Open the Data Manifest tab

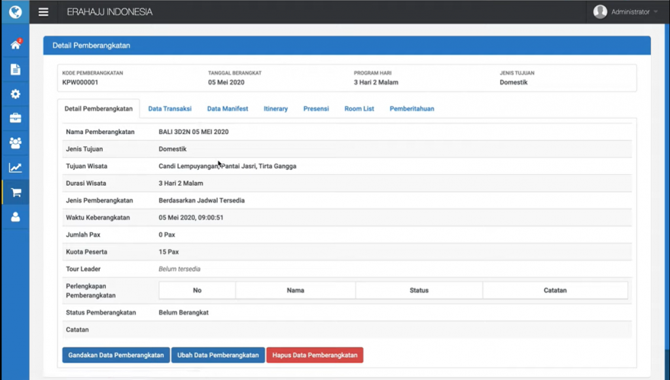[x=228, y=109]
